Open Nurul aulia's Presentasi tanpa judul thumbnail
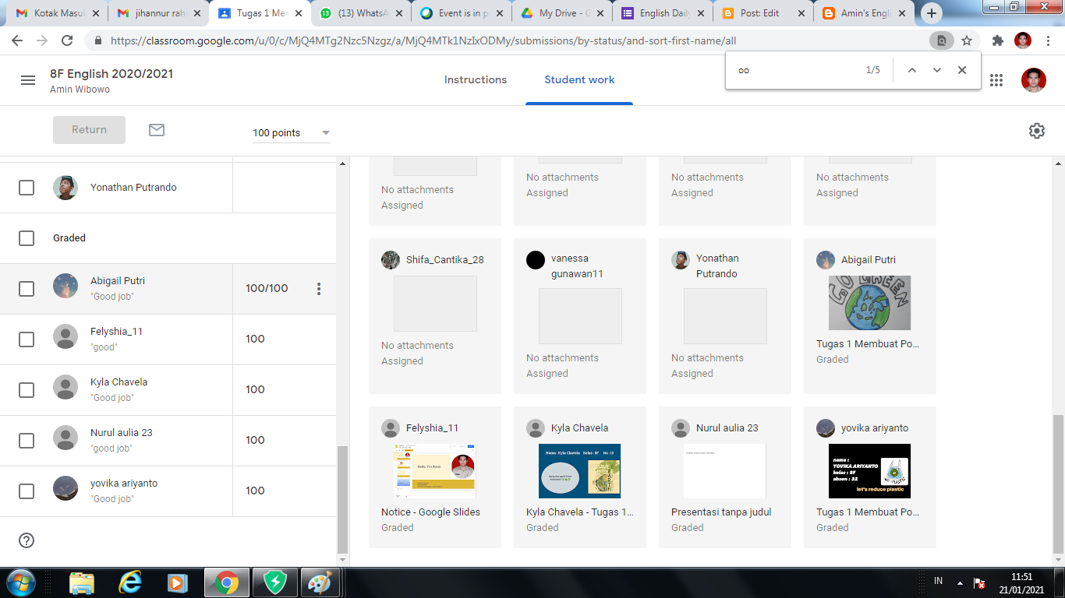The width and height of the screenshot is (1065, 598). tap(724, 471)
